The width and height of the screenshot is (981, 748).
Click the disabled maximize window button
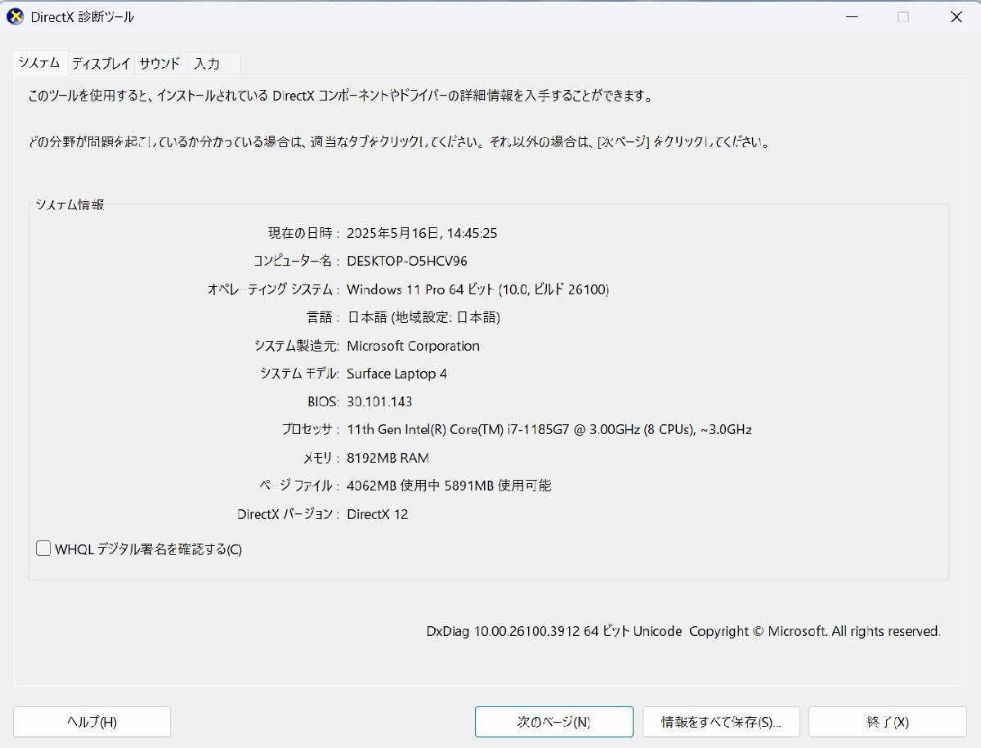903,17
